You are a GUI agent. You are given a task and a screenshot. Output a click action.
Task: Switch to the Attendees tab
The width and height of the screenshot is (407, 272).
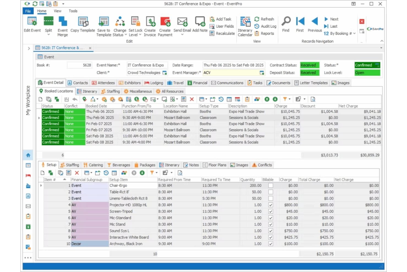(103, 83)
